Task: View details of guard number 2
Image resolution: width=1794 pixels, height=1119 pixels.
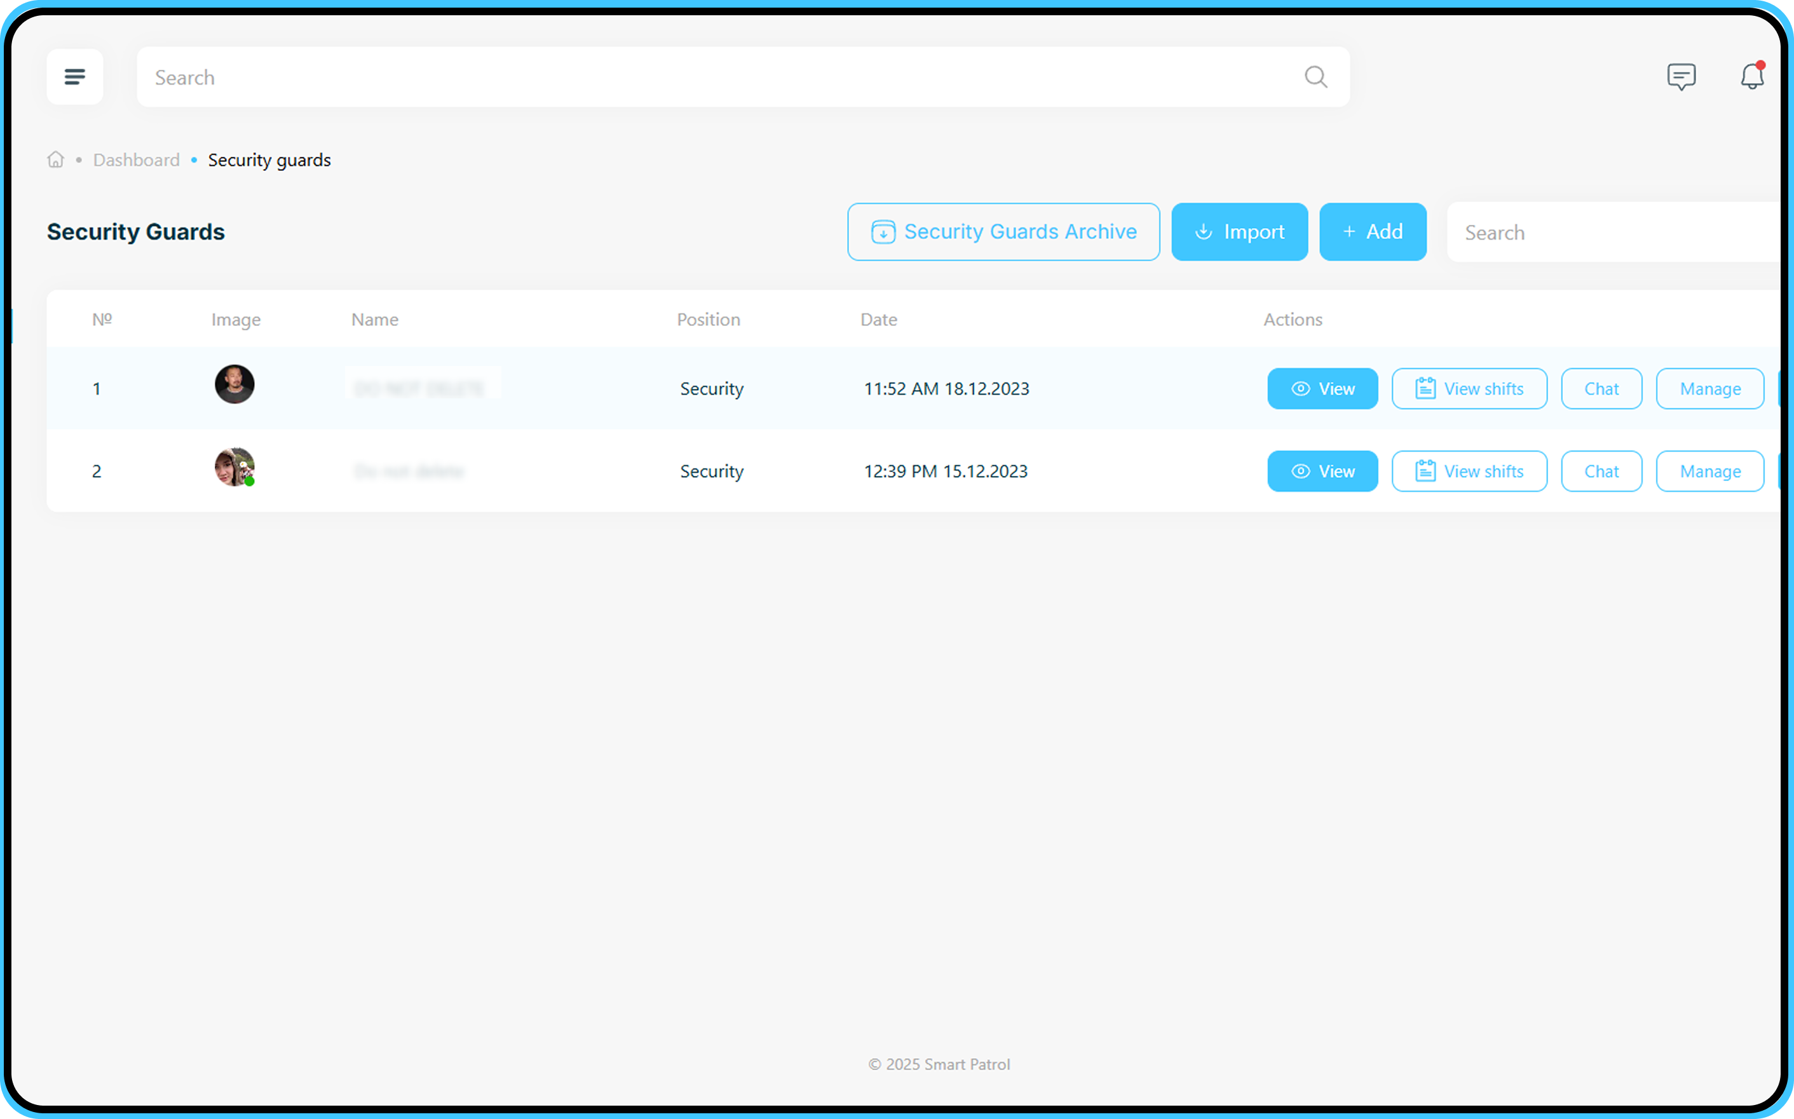Action: click(x=1322, y=471)
